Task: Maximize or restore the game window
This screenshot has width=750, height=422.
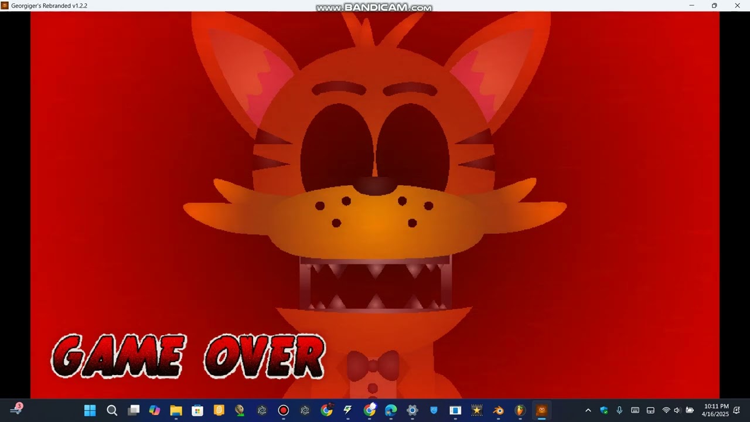Action: (714, 5)
